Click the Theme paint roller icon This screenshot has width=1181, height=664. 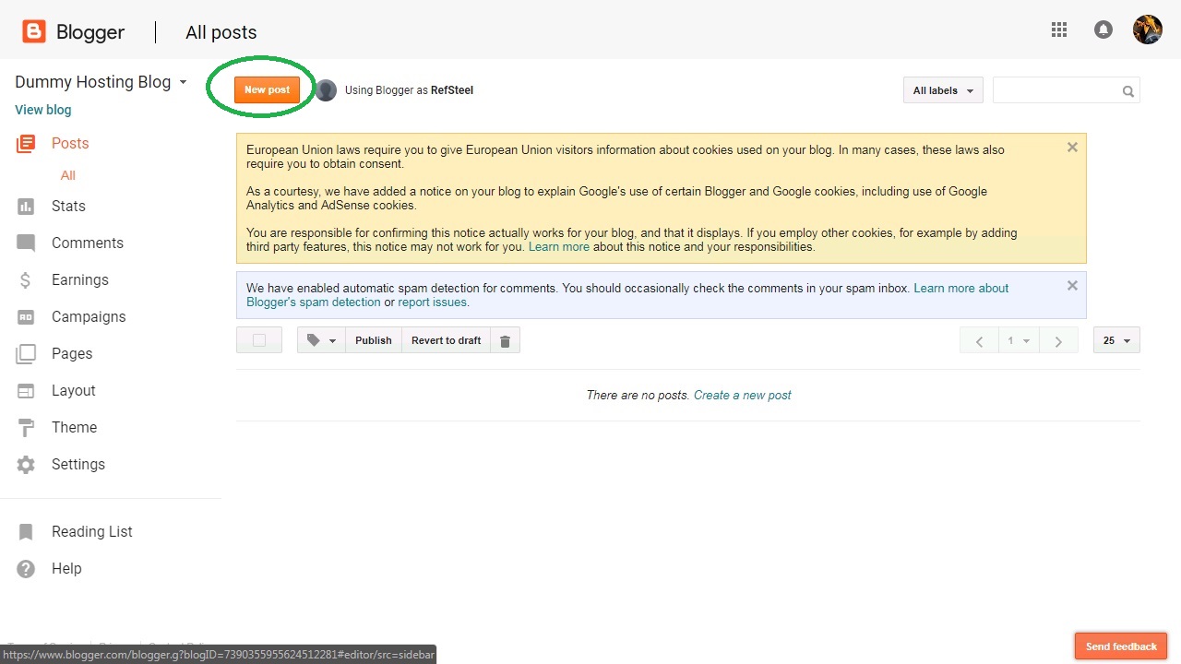tap(26, 428)
